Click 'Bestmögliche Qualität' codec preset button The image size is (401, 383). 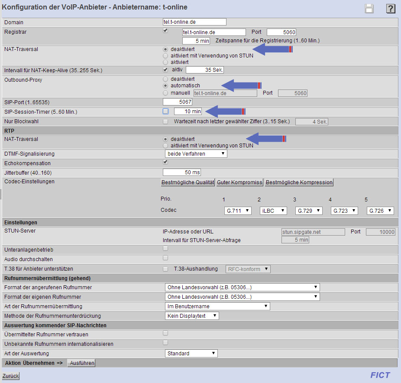(188, 182)
